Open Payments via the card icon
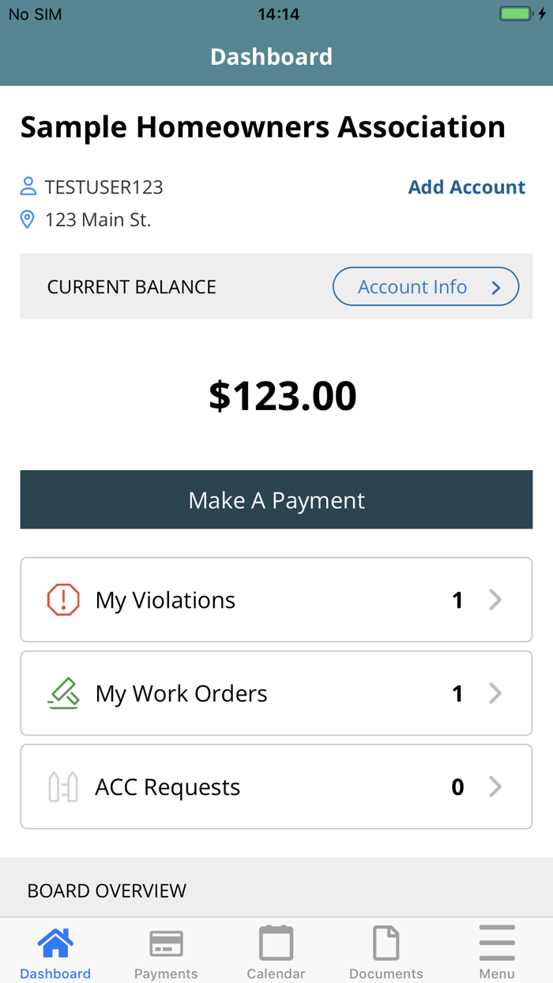Image resolution: width=553 pixels, height=983 pixels. pos(165,941)
